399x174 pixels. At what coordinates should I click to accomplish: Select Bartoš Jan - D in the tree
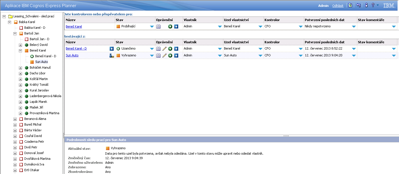click(39, 39)
